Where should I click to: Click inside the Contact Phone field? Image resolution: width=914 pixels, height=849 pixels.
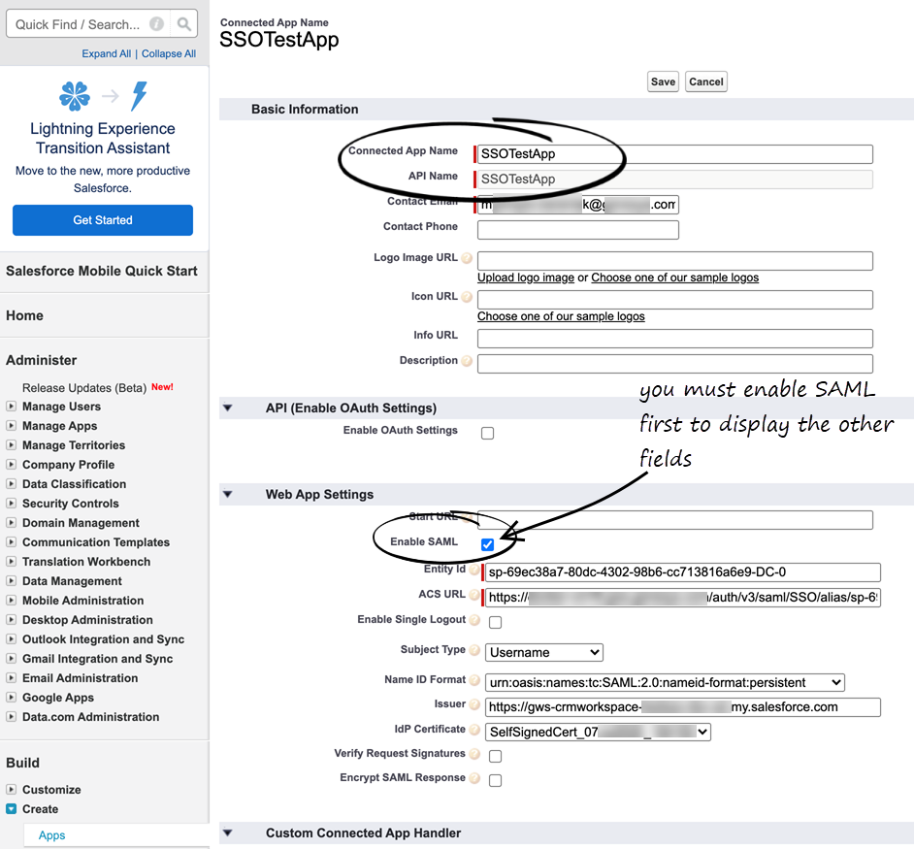pyautogui.click(x=577, y=229)
